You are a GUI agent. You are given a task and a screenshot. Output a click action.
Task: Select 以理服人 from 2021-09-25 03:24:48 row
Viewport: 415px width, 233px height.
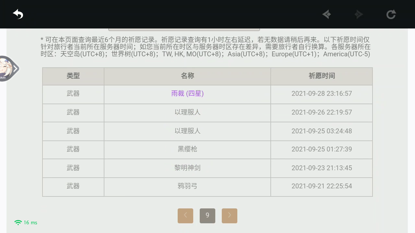tap(187, 131)
